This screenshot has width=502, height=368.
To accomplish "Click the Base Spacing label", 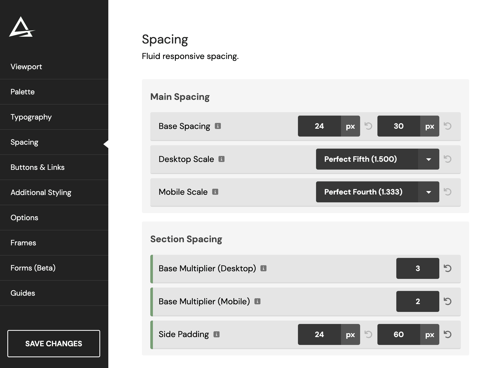I will pos(184,126).
